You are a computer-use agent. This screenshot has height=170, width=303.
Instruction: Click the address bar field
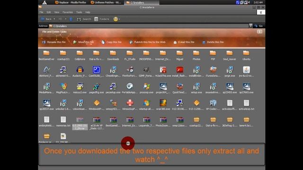tap(149, 26)
